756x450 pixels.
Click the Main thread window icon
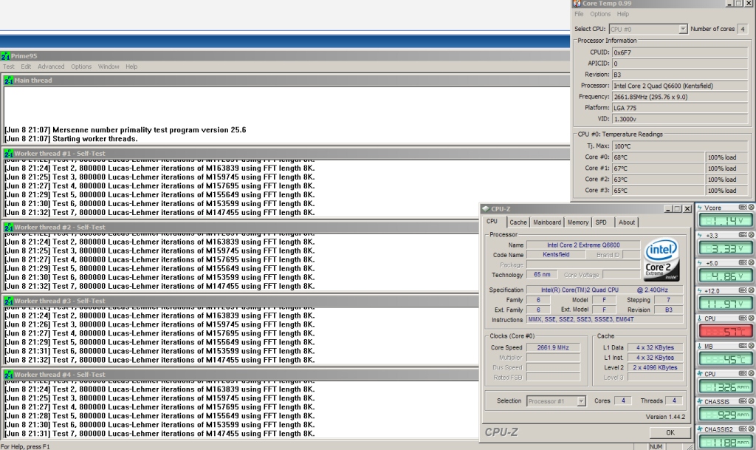(x=9, y=81)
